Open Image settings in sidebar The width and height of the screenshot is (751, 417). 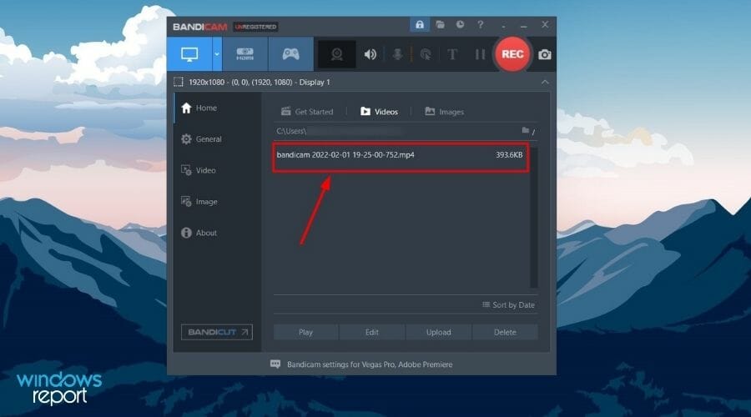pos(218,202)
